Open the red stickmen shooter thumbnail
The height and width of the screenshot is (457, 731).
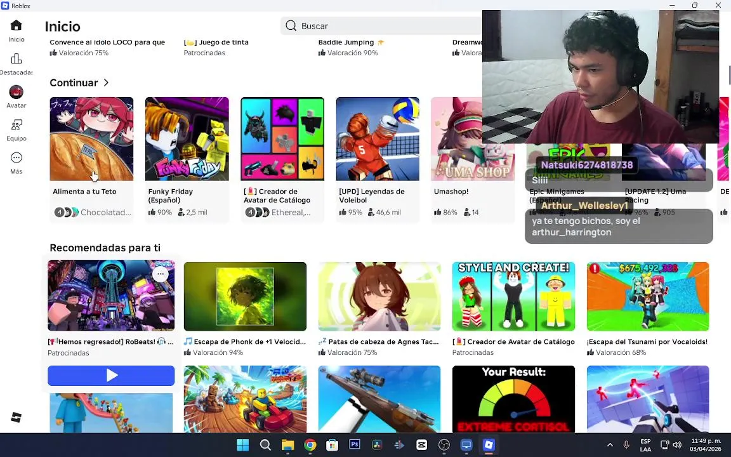click(648, 399)
